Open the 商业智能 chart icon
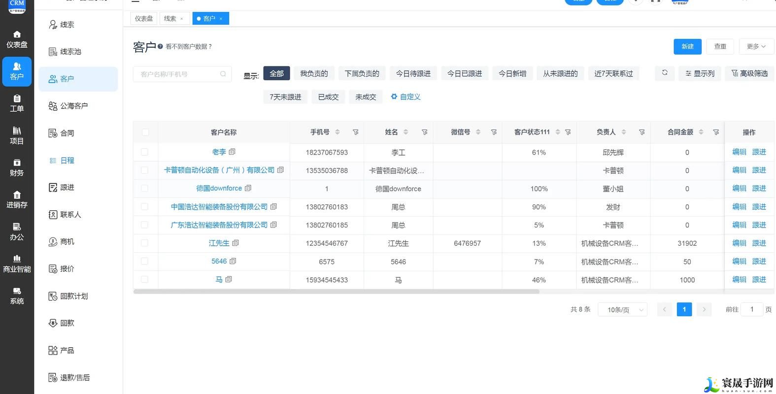 point(17,258)
